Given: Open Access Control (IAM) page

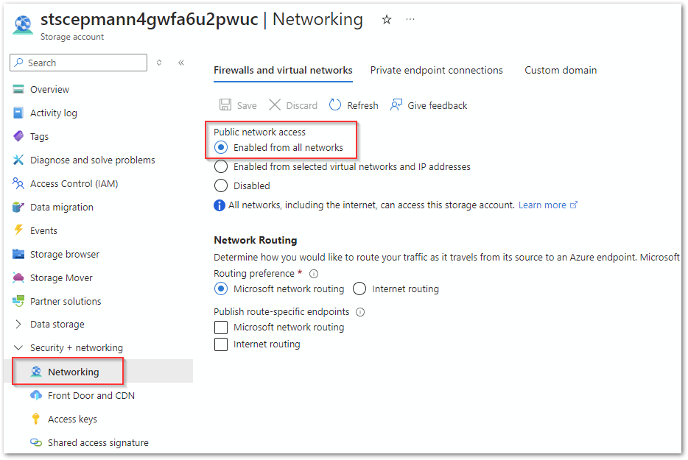Looking at the screenshot, I should coord(74,183).
